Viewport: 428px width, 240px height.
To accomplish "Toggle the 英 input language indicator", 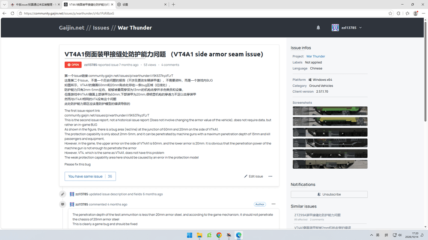I will (378, 235).
